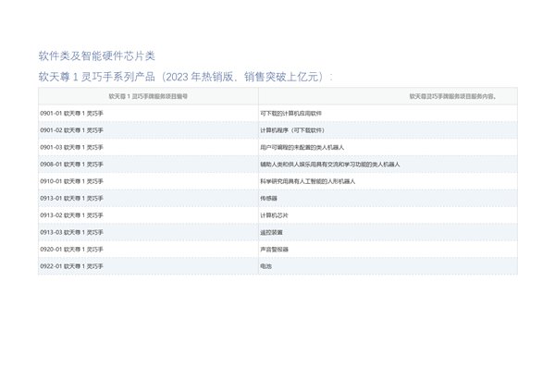This screenshot has width=555, height=392.
Task: Select the left table header 服务项目编号
Action: click(x=148, y=95)
